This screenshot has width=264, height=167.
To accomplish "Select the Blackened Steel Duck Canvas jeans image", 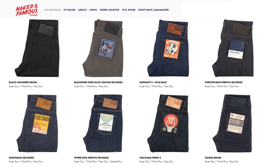I will [103, 48].
